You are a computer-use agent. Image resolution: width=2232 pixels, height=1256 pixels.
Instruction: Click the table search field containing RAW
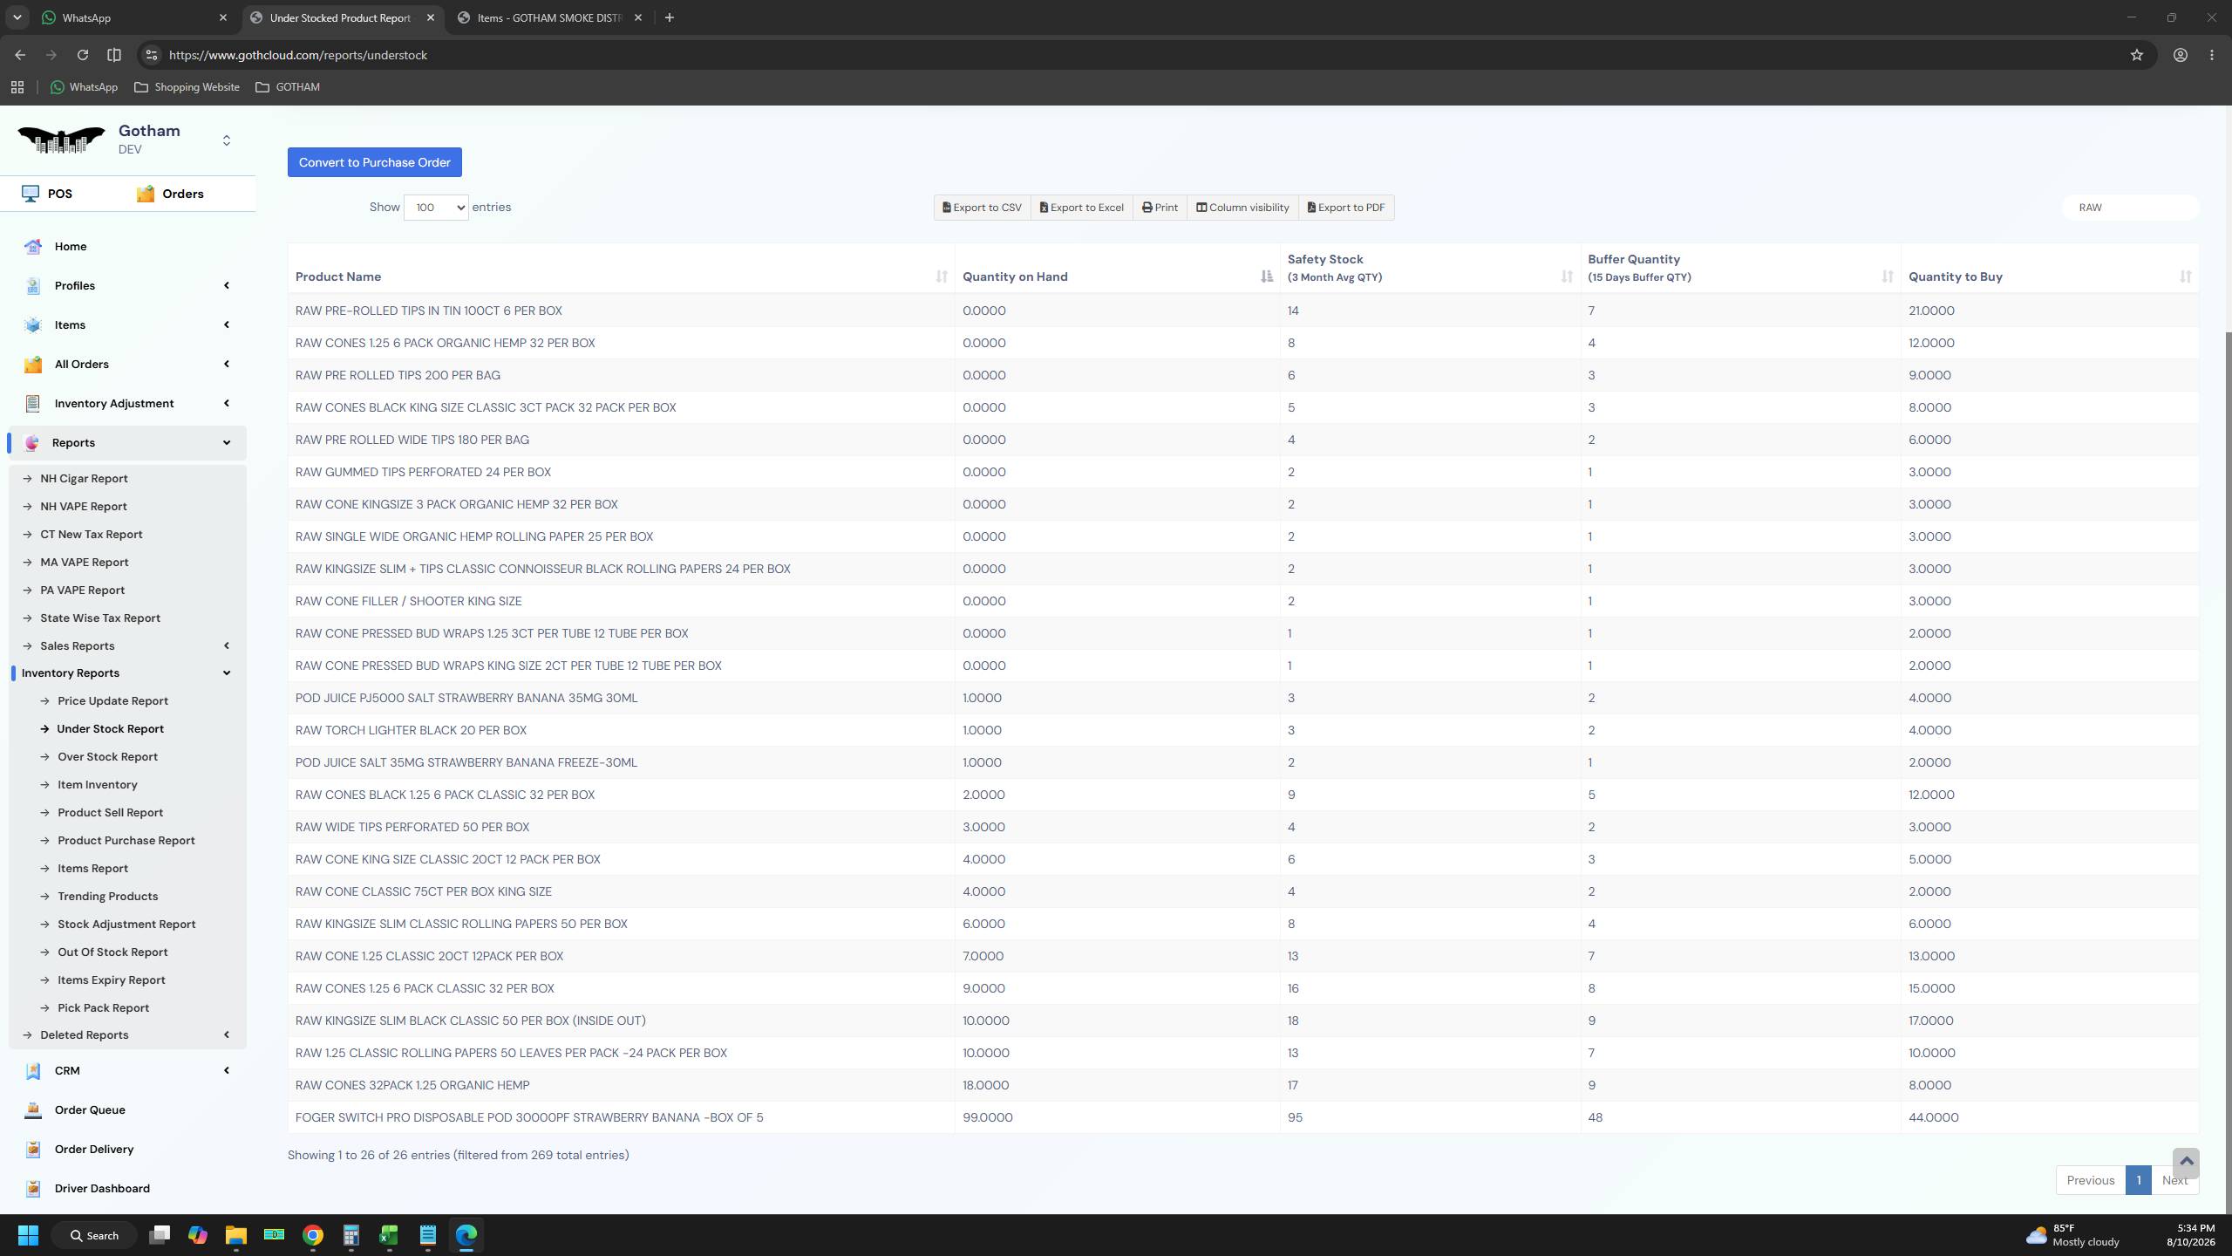[2131, 208]
